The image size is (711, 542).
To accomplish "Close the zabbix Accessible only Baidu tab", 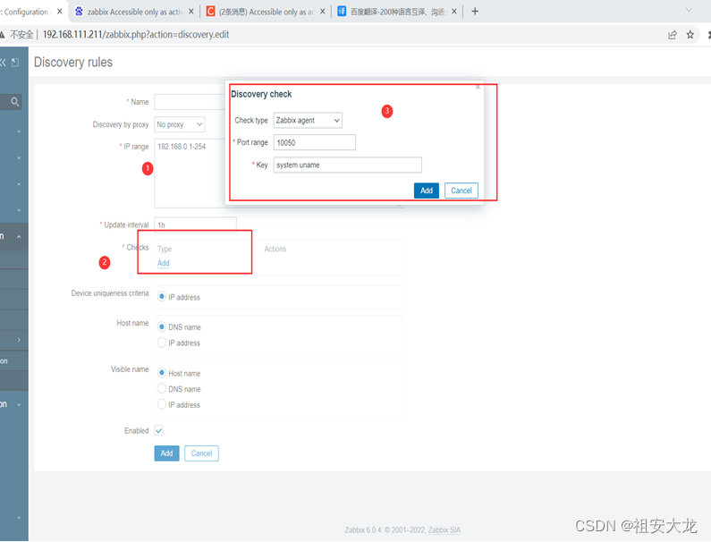I will pyautogui.click(x=190, y=12).
